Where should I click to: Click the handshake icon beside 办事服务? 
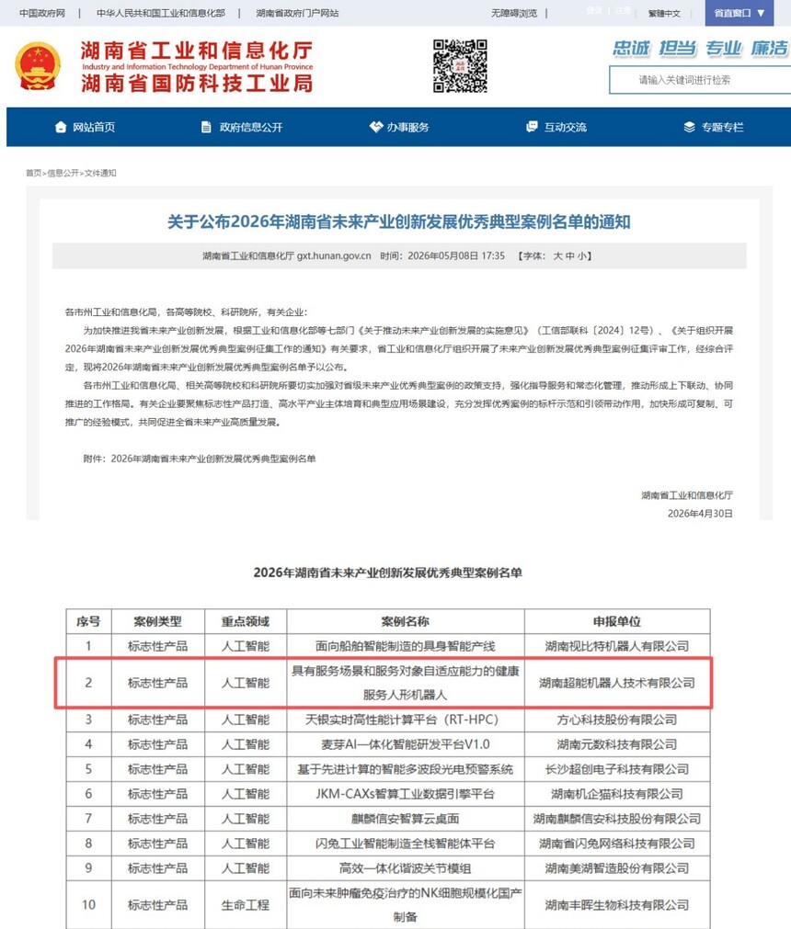click(x=376, y=127)
